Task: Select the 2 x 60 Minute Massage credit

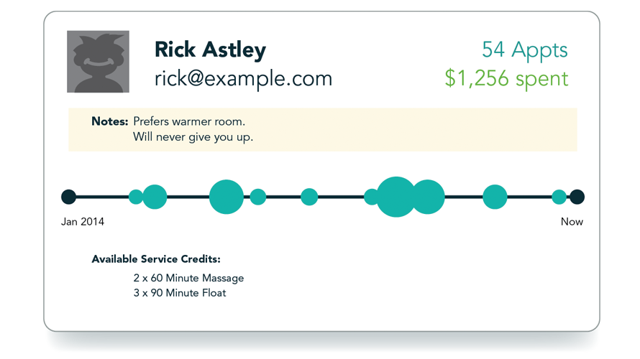Action: [x=188, y=278]
